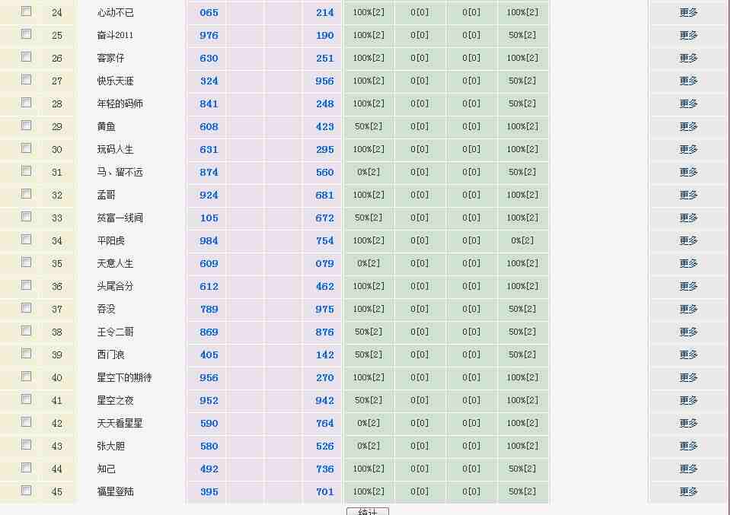Image resolution: width=731 pixels, height=515 pixels.
Task: Select the checkbox for row 45 福星登陆
Action: 27,491
